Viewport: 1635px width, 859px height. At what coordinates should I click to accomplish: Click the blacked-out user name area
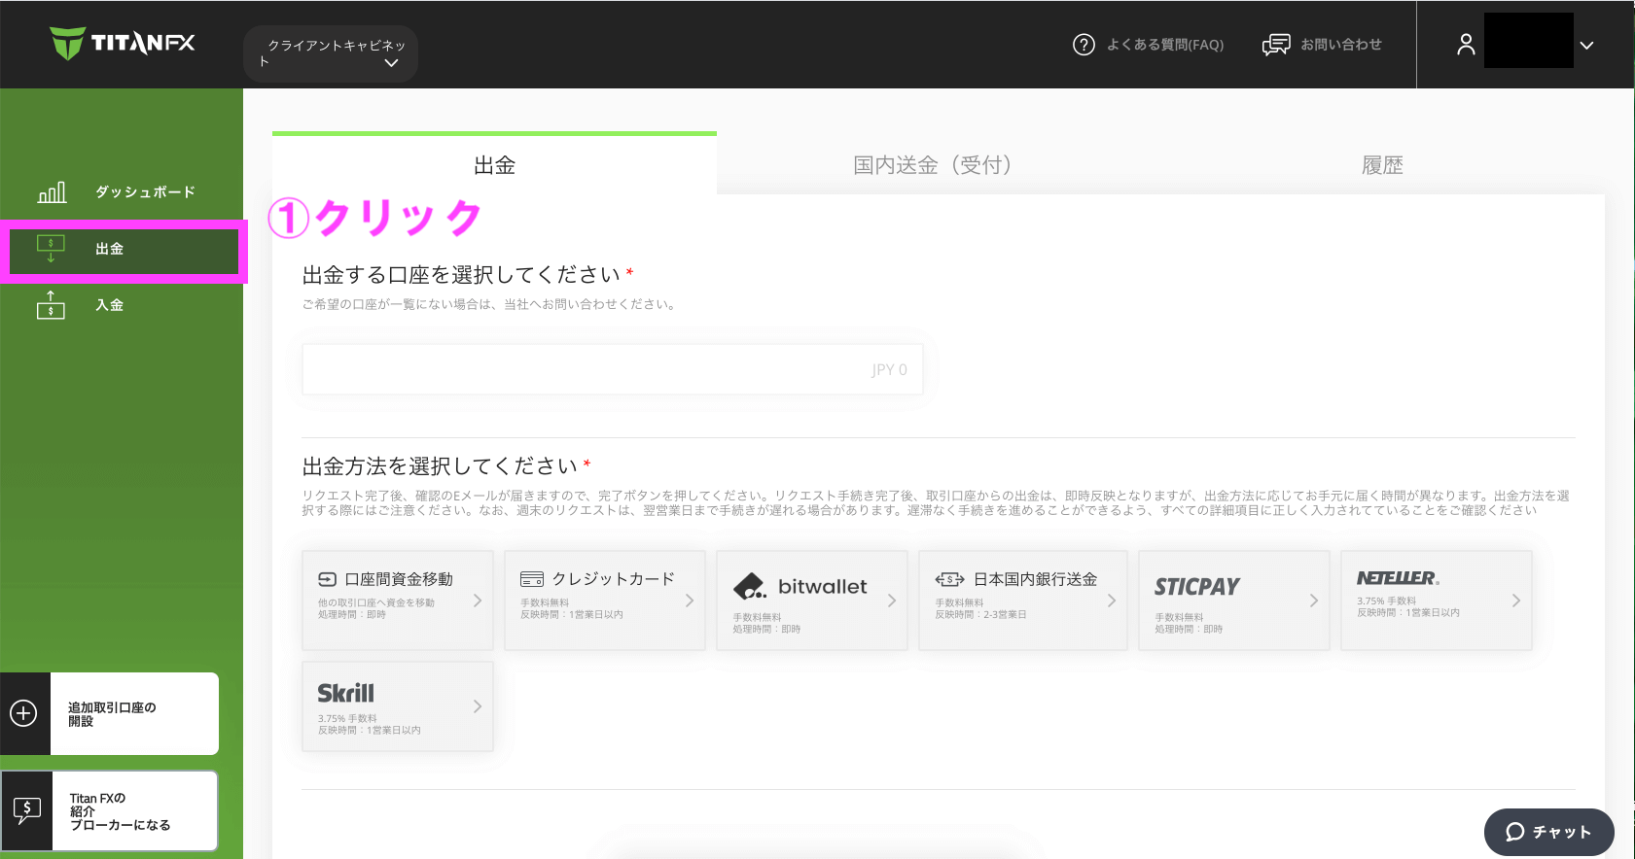(1528, 40)
